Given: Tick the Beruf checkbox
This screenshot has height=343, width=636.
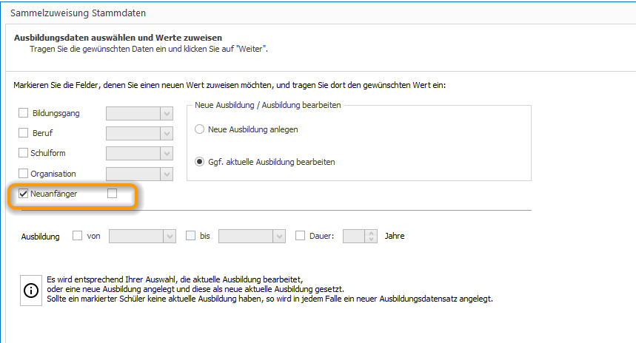Looking at the screenshot, I should [24, 133].
